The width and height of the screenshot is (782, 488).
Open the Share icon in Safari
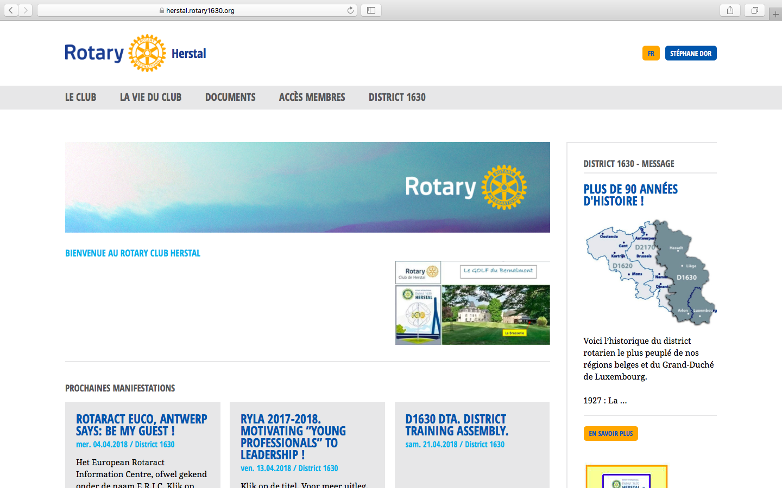point(730,10)
